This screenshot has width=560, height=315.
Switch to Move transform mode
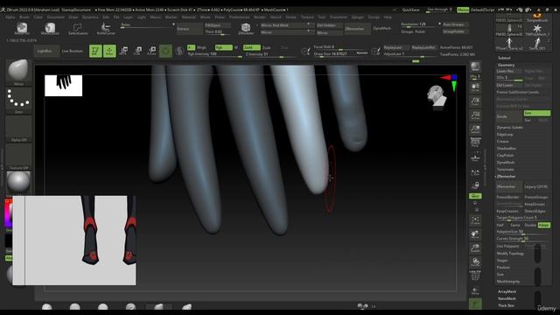(123, 51)
